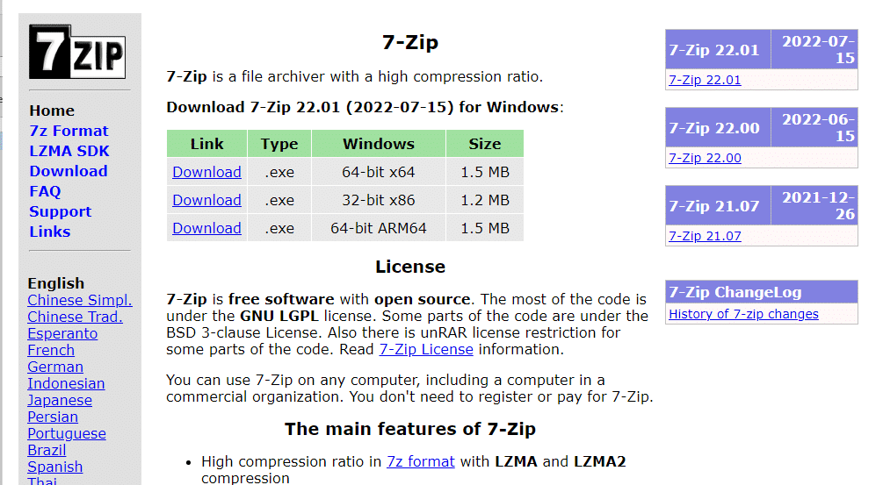Click 'The main features of 7-Zip' heading
Viewport: 883px width, 485px height.
click(x=410, y=429)
